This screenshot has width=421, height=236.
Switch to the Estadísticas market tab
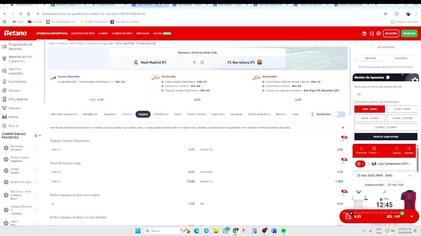pos(161,114)
